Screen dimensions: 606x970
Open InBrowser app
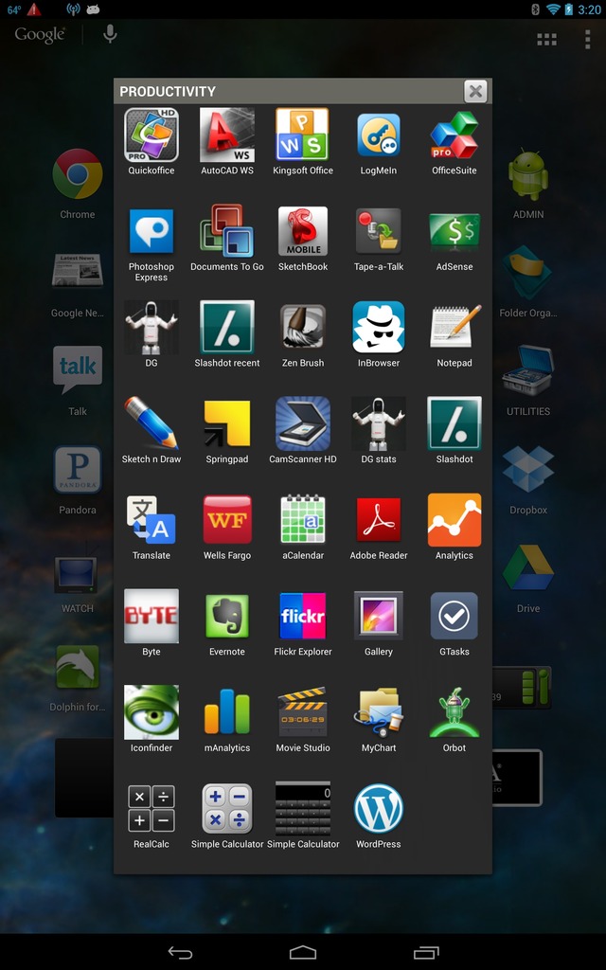pyautogui.click(x=379, y=327)
